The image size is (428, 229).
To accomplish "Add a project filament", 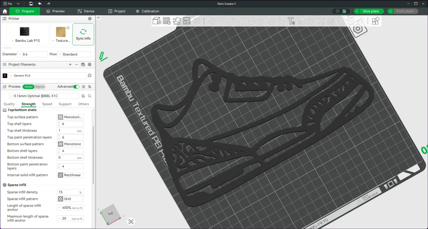I will (x=70, y=64).
